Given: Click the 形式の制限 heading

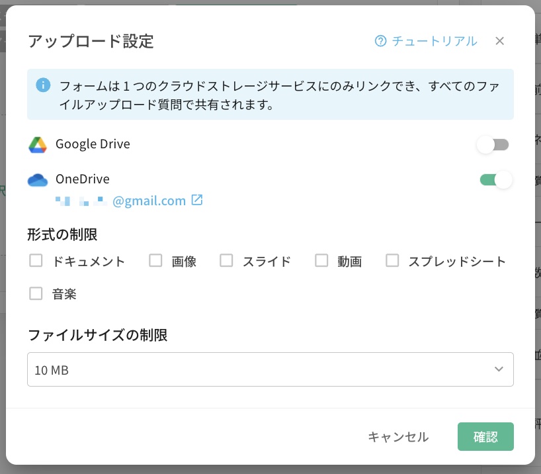Looking at the screenshot, I should tap(62, 234).
